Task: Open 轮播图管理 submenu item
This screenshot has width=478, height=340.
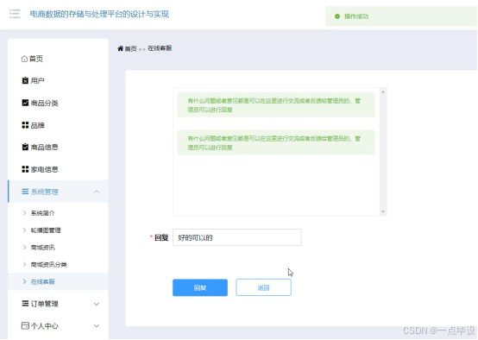Action: pos(58,230)
